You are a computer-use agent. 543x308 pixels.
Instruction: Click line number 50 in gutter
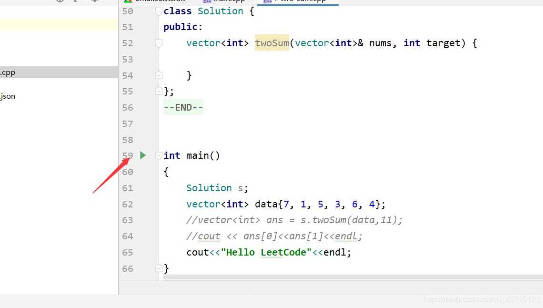click(128, 11)
